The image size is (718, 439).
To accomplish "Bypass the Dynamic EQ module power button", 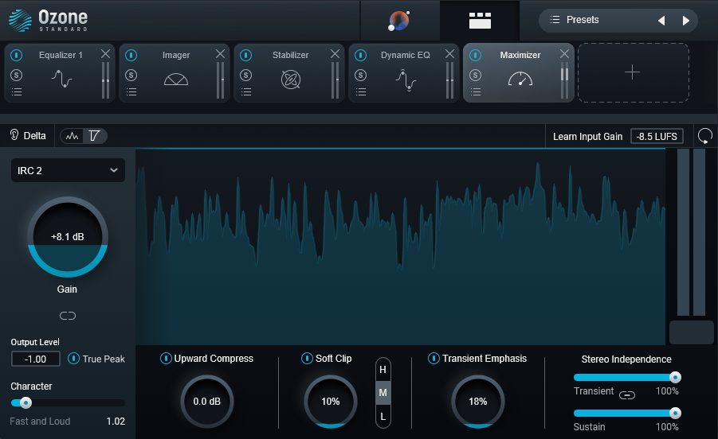I will [361, 56].
